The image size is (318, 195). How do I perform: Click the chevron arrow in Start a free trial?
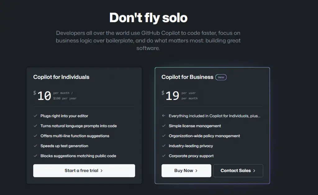click(x=102, y=171)
